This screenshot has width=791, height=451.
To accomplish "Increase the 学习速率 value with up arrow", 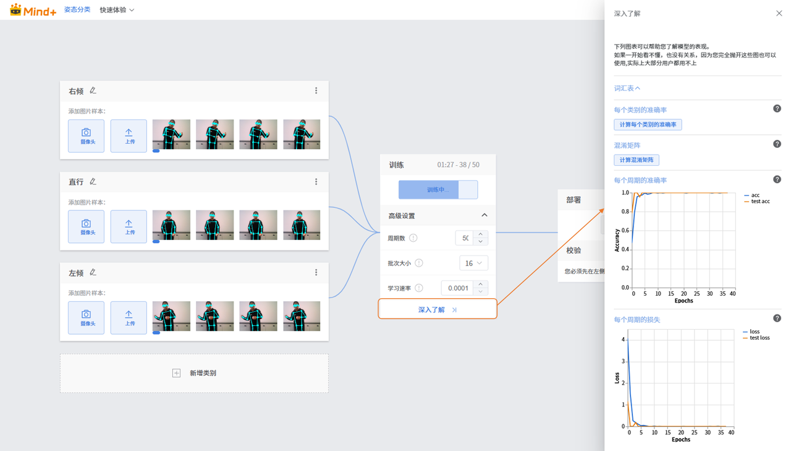I will click(x=481, y=284).
